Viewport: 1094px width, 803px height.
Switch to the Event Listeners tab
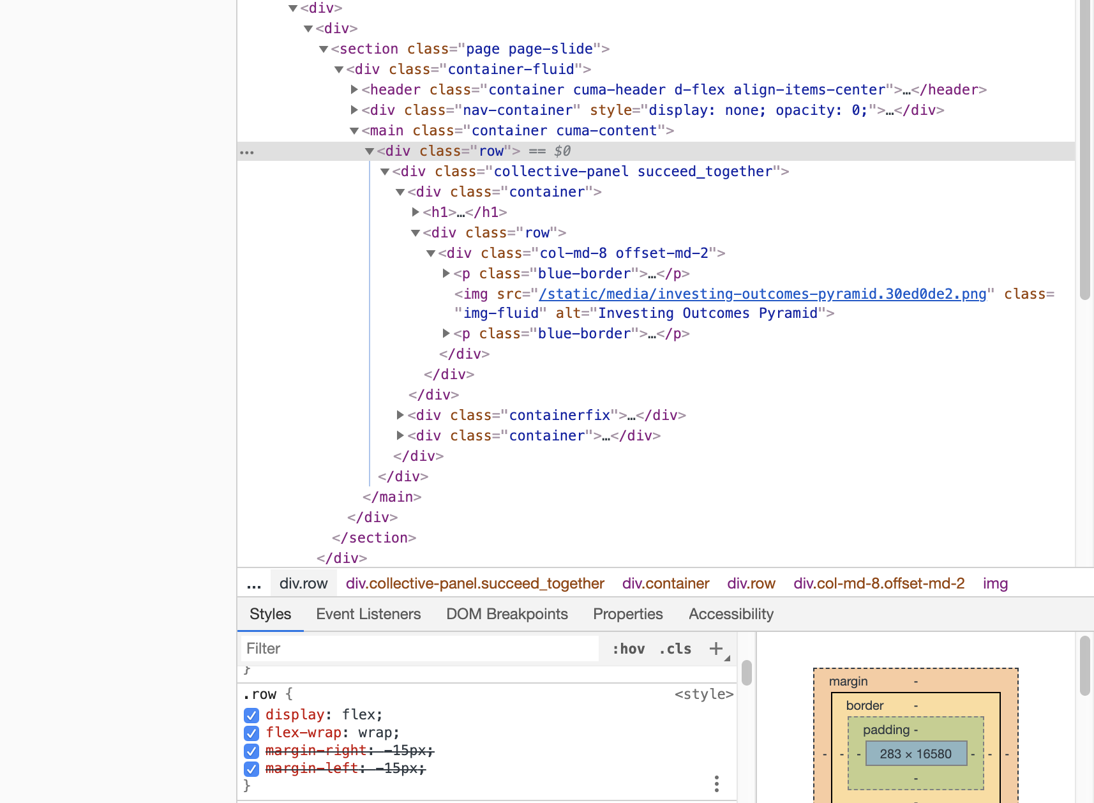(368, 614)
